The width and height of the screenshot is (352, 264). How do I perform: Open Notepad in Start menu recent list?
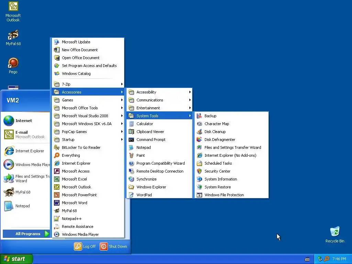coord(25,206)
